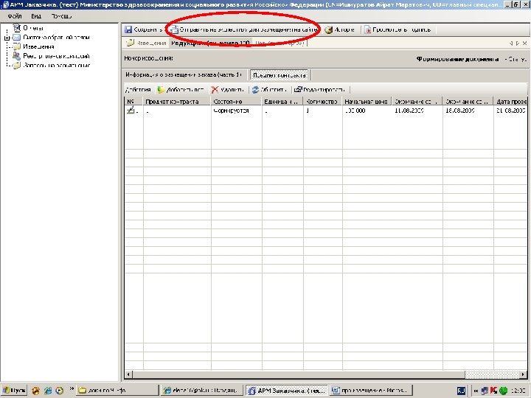
Task: Switch to the Извещения document tab
Action: click(146, 43)
